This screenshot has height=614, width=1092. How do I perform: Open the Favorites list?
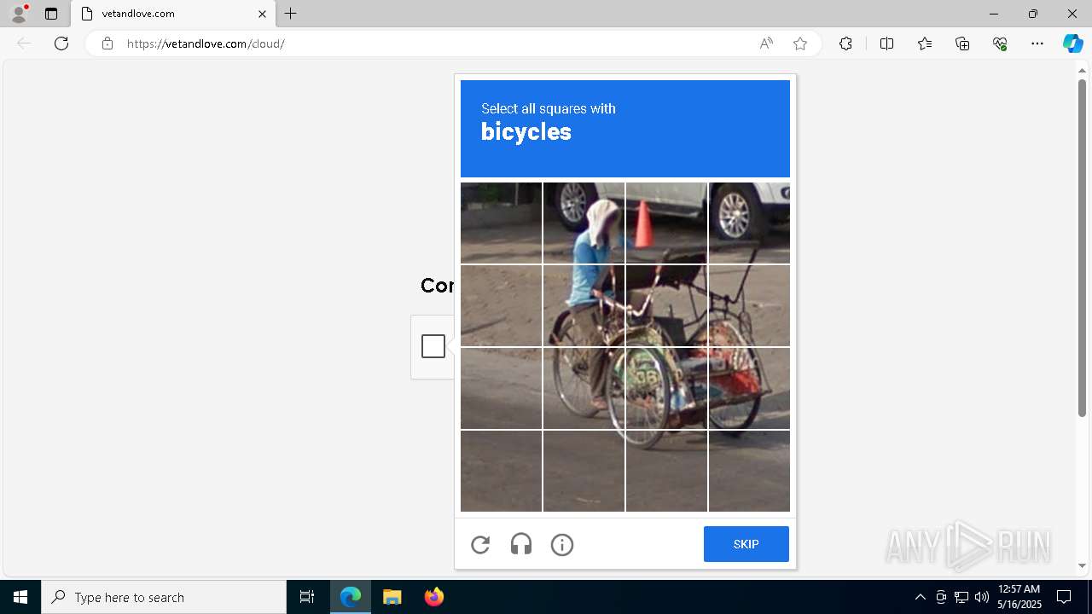tap(925, 43)
